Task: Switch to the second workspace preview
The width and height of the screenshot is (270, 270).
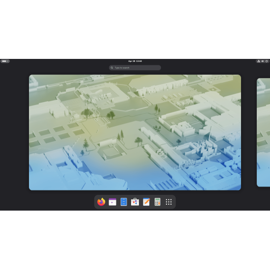Action: [263, 133]
